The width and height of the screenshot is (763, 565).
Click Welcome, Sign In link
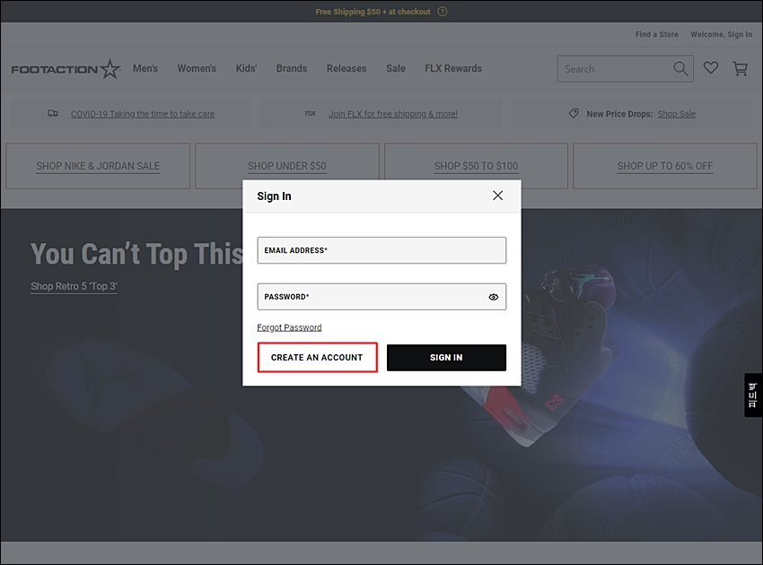click(x=721, y=34)
